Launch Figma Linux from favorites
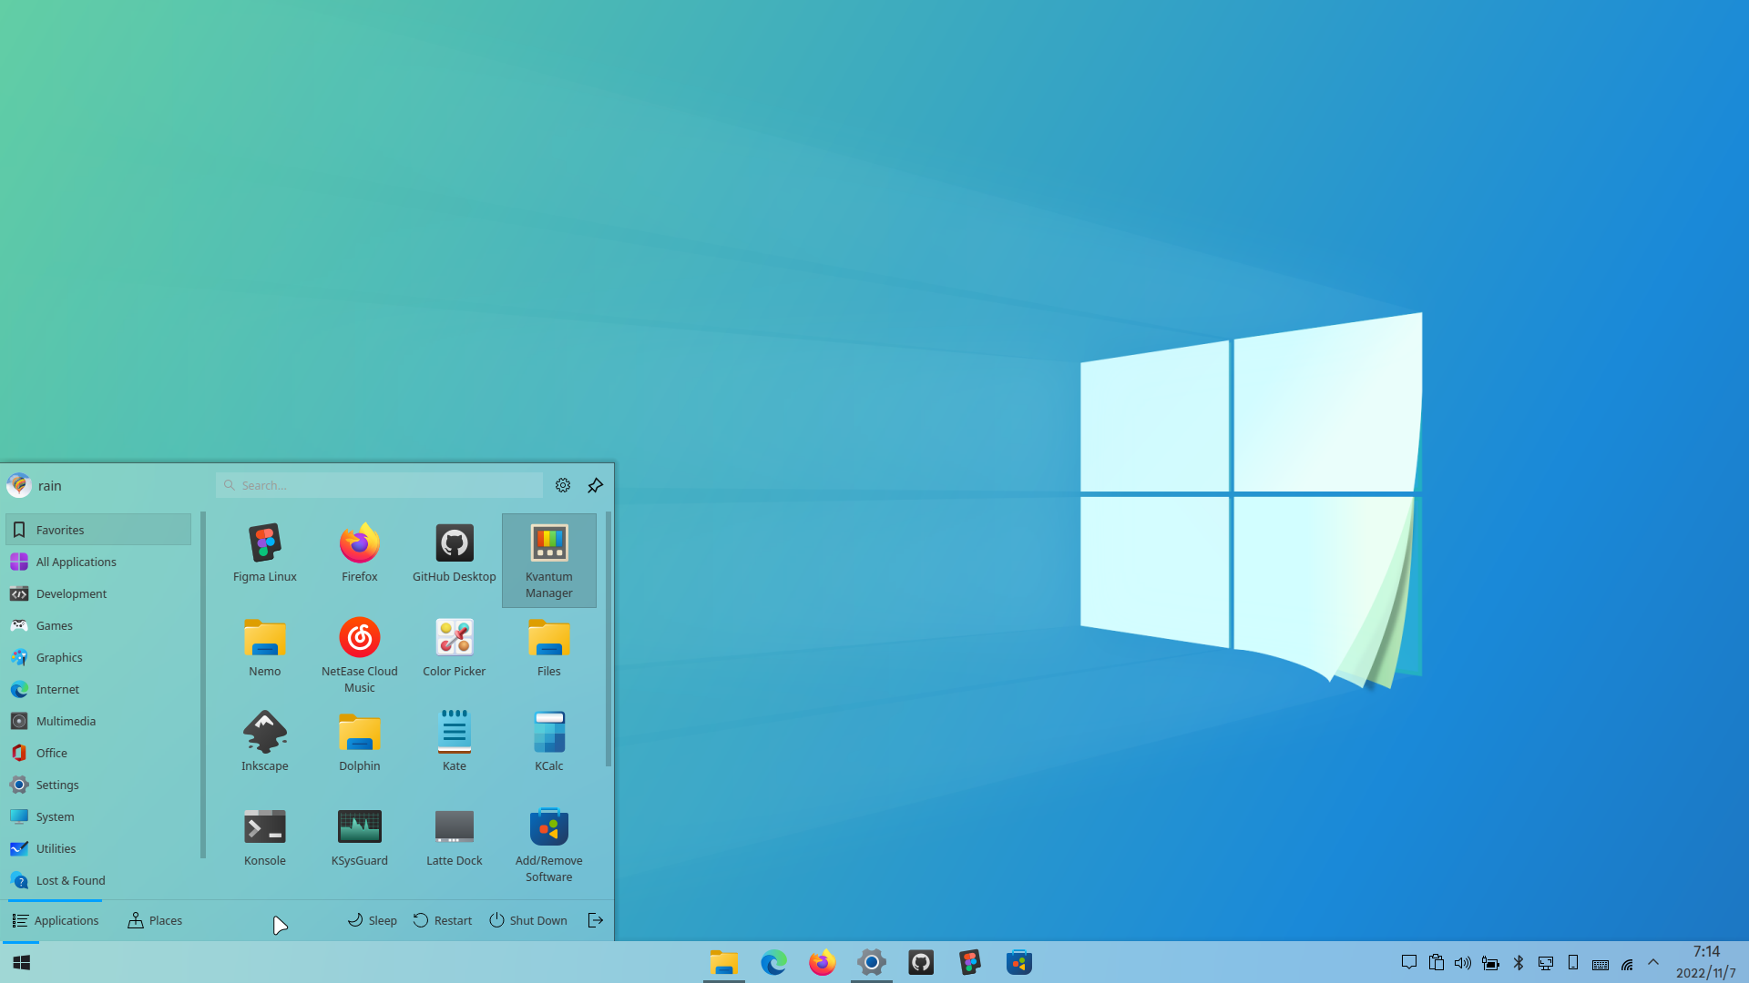The height and width of the screenshot is (983, 1749). pyautogui.click(x=264, y=551)
